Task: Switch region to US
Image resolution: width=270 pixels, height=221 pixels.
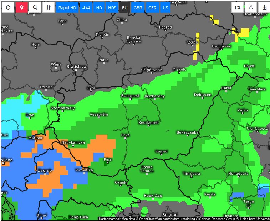Action: [165, 8]
